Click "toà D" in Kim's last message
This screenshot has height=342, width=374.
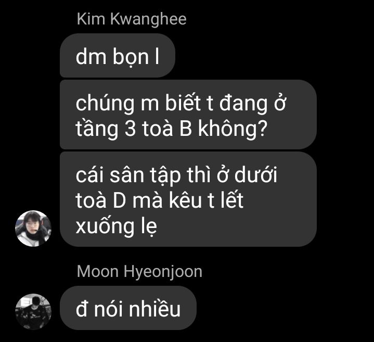101,200
